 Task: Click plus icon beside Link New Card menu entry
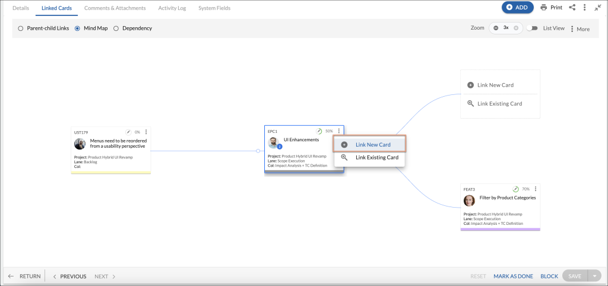pos(344,145)
